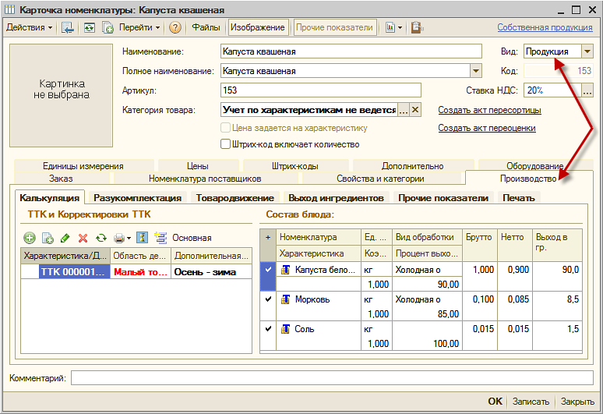The height and width of the screenshot is (414, 603).
Task: Click the Закрыть button
Action: coord(577,402)
